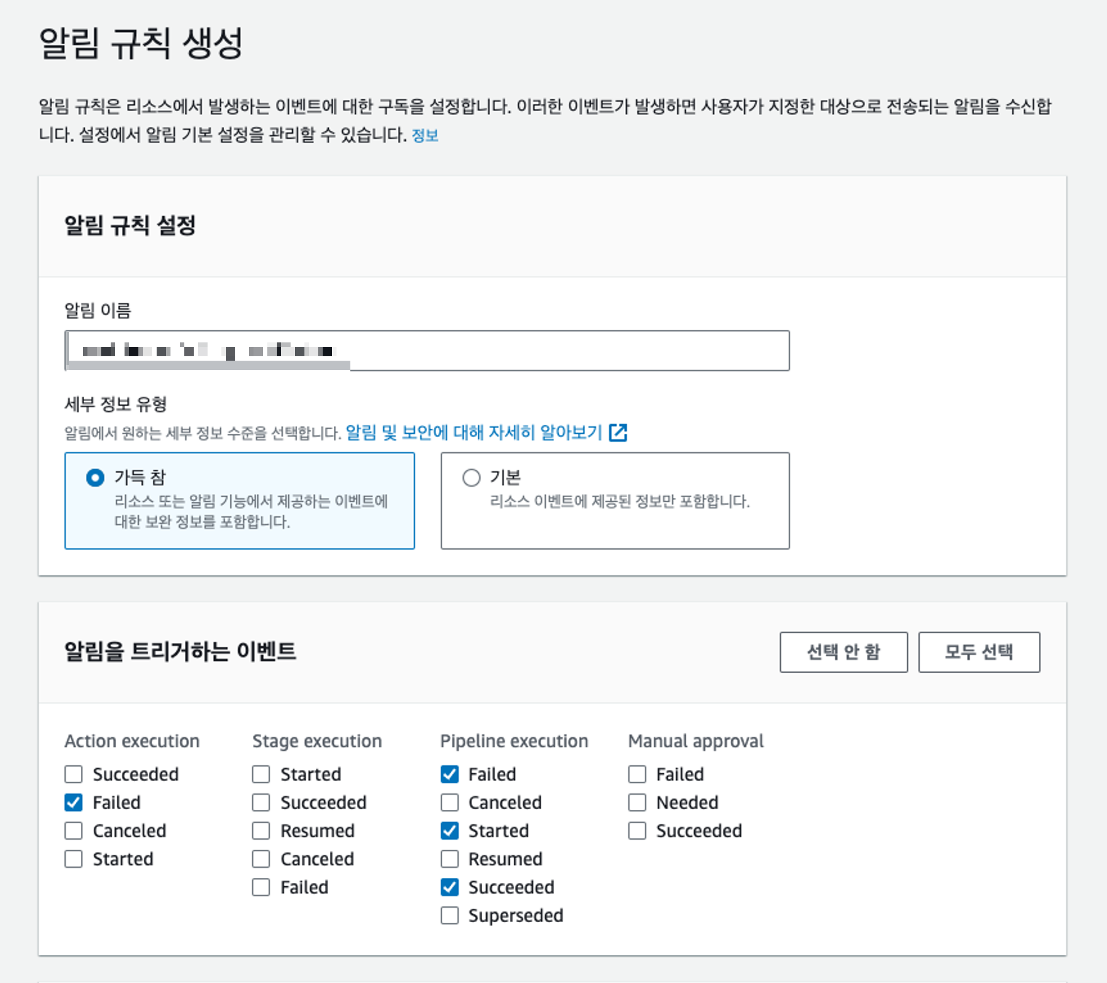
Task: Click the external link icon beside 알아보기
Action: point(618,433)
